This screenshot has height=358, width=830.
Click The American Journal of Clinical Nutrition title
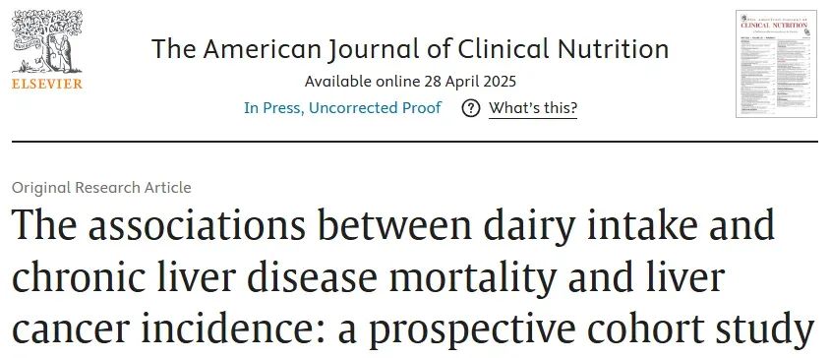click(410, 49)
